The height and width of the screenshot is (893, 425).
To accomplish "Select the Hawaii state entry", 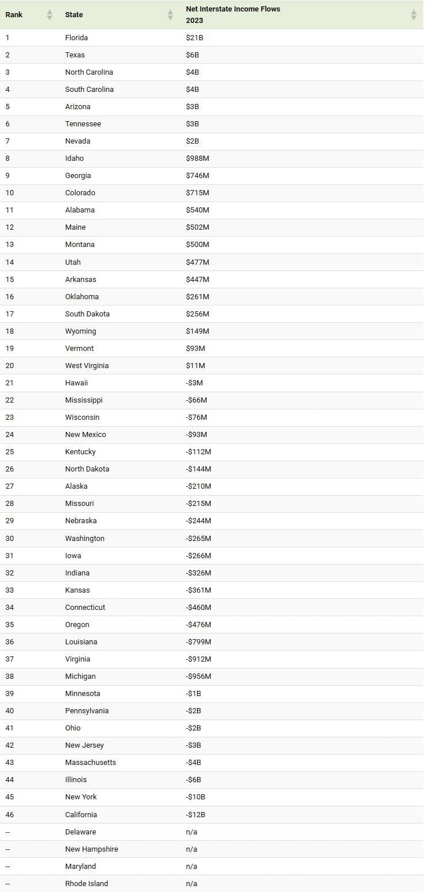I will click(76, 383).
